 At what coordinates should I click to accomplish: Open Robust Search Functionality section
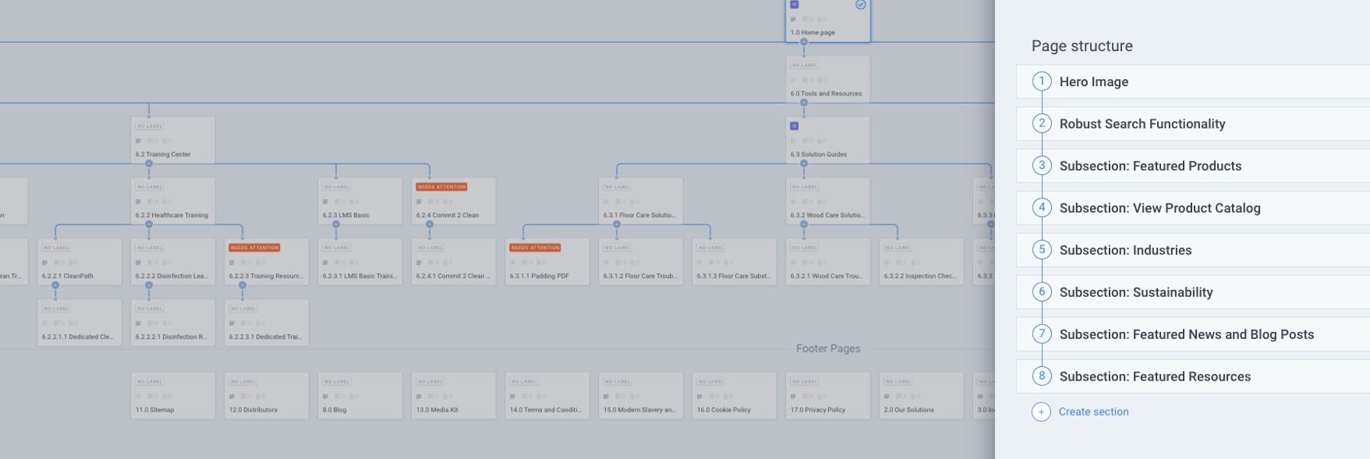pyautogui.click(x=1193, y=123)
